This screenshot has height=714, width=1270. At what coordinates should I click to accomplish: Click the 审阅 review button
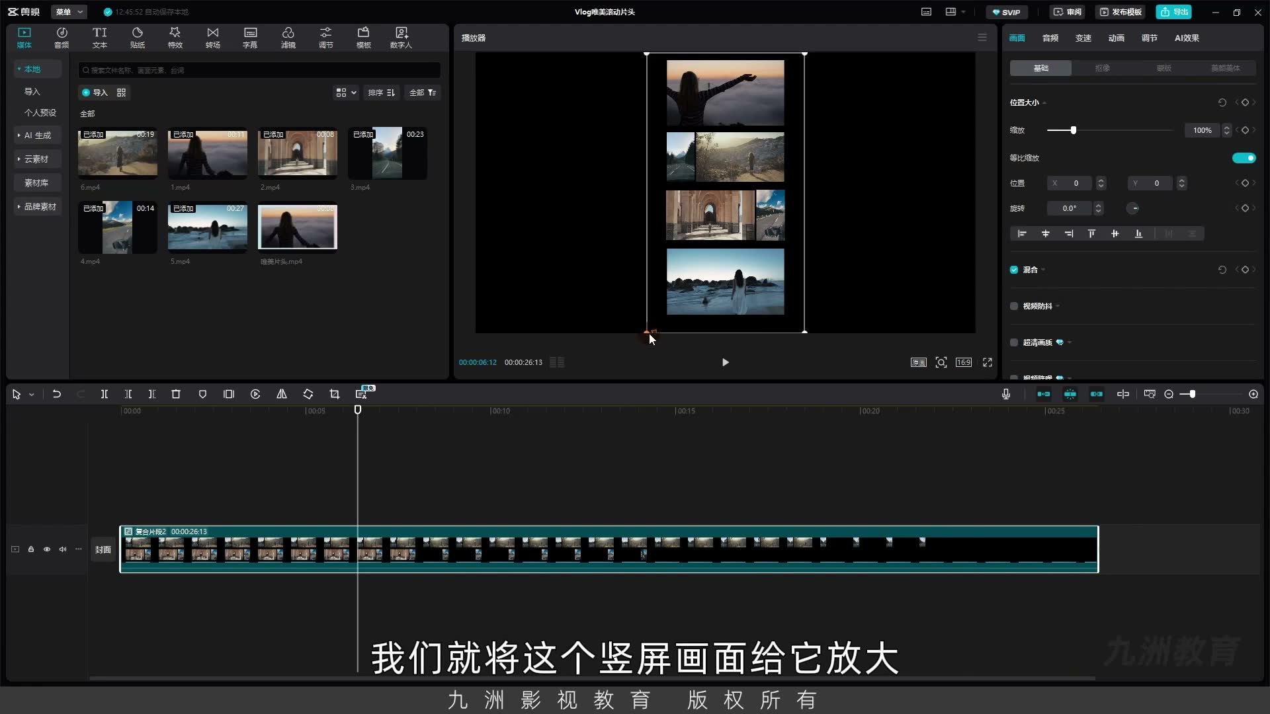coord(1067,12)
